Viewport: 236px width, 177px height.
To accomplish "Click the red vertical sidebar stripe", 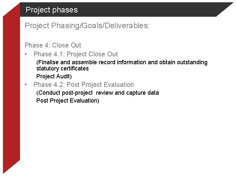I will (x=11, y=98).
